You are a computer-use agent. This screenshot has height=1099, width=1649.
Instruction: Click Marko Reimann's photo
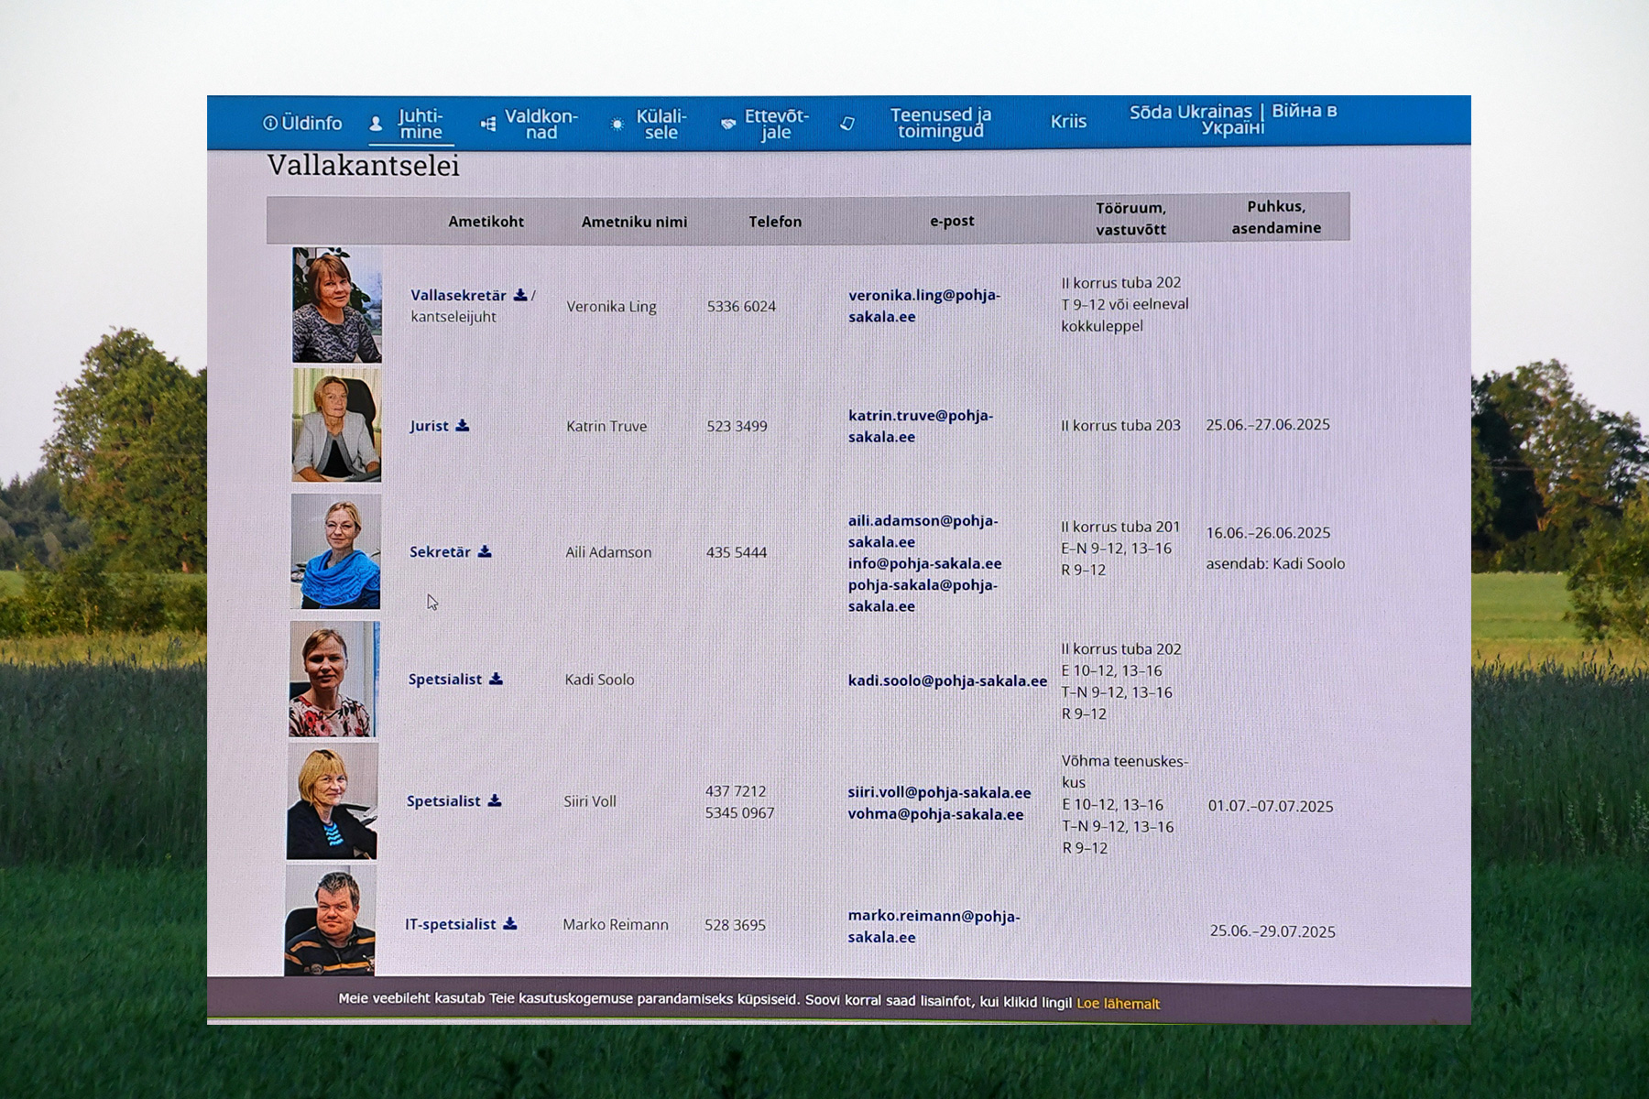(x=330, y=921)
